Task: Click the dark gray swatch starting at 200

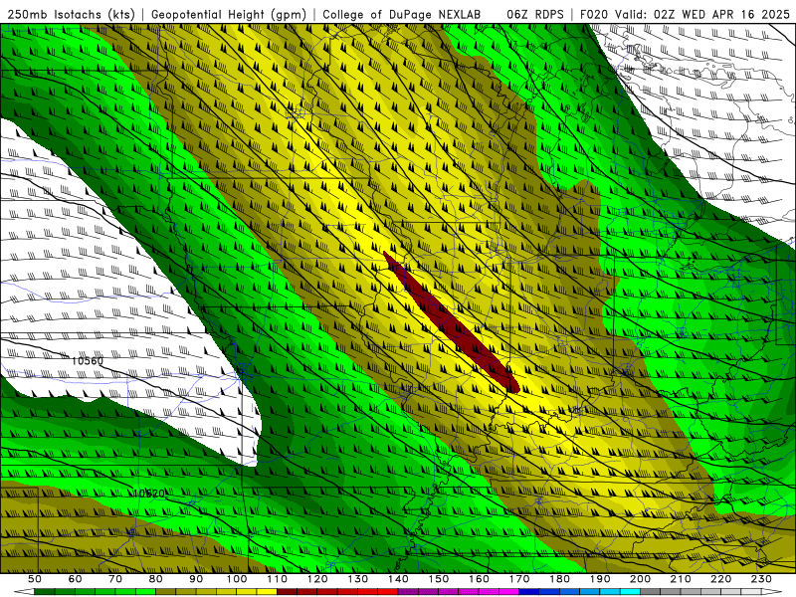Action: point(651,592)
